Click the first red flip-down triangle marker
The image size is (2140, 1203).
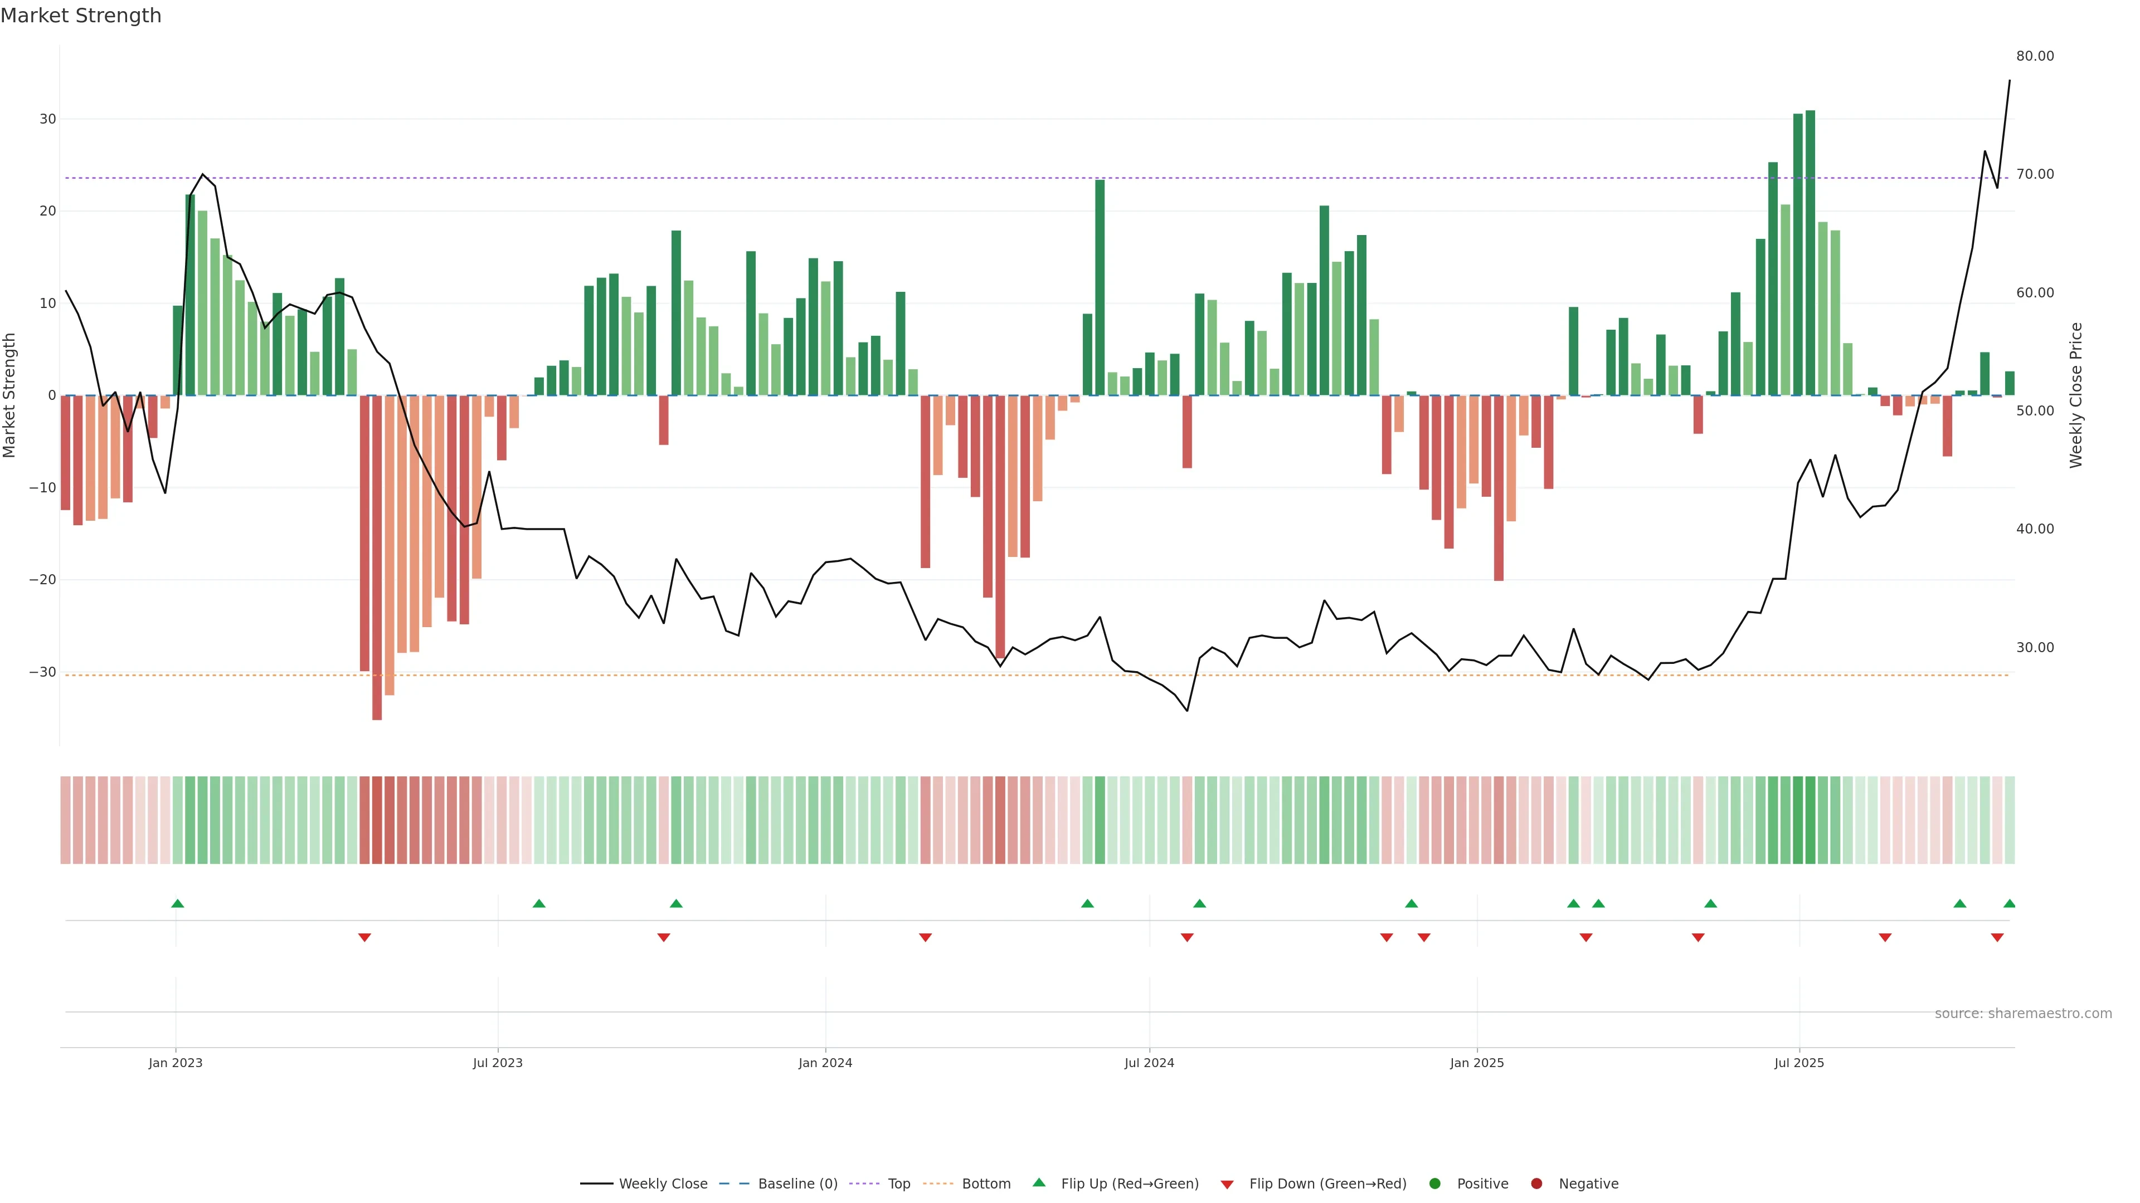[x=364, y=937]
